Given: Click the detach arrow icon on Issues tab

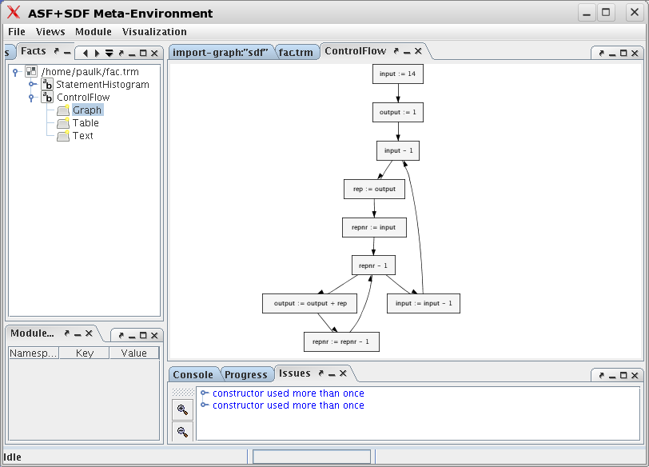Looking at the screenshot, I should (x=321, y=373).
